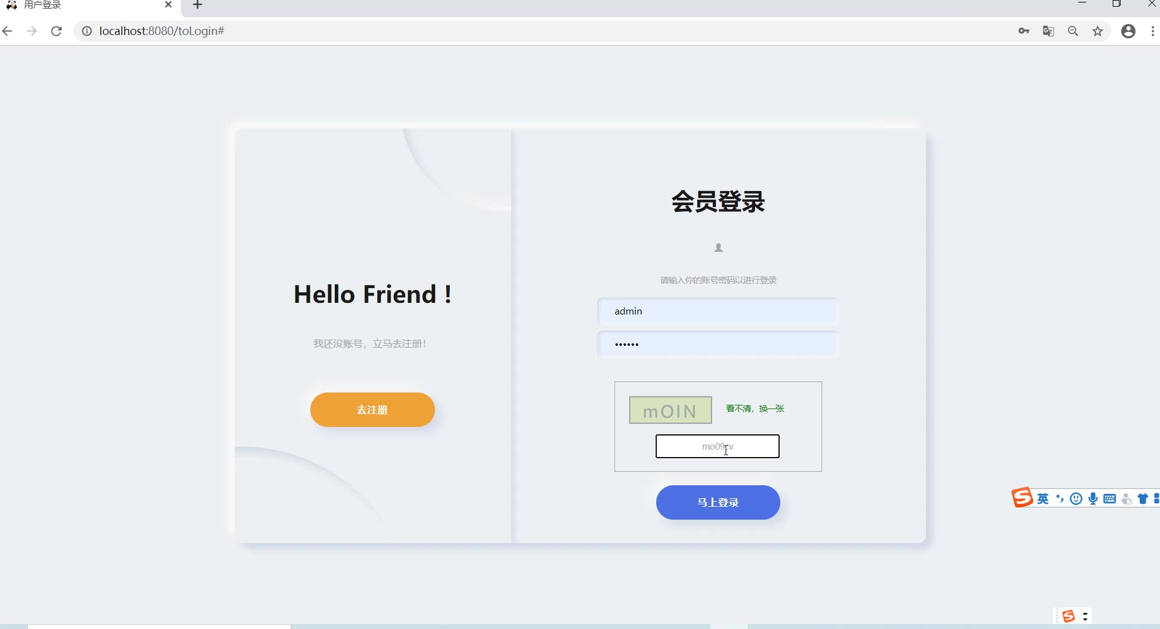Click the translate page icon
The image size is (1160, 629).
click(x=1049, y=31)
